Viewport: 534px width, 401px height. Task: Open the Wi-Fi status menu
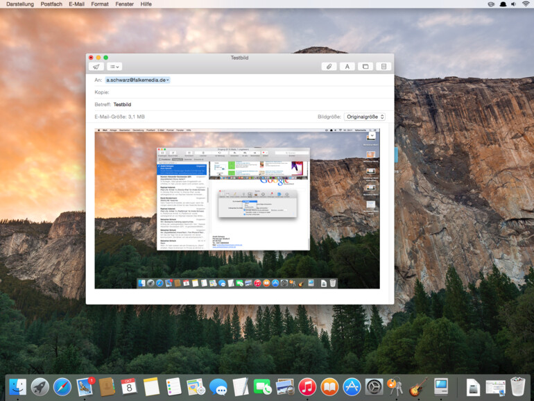pyautogui.click(x=526, y=4)
